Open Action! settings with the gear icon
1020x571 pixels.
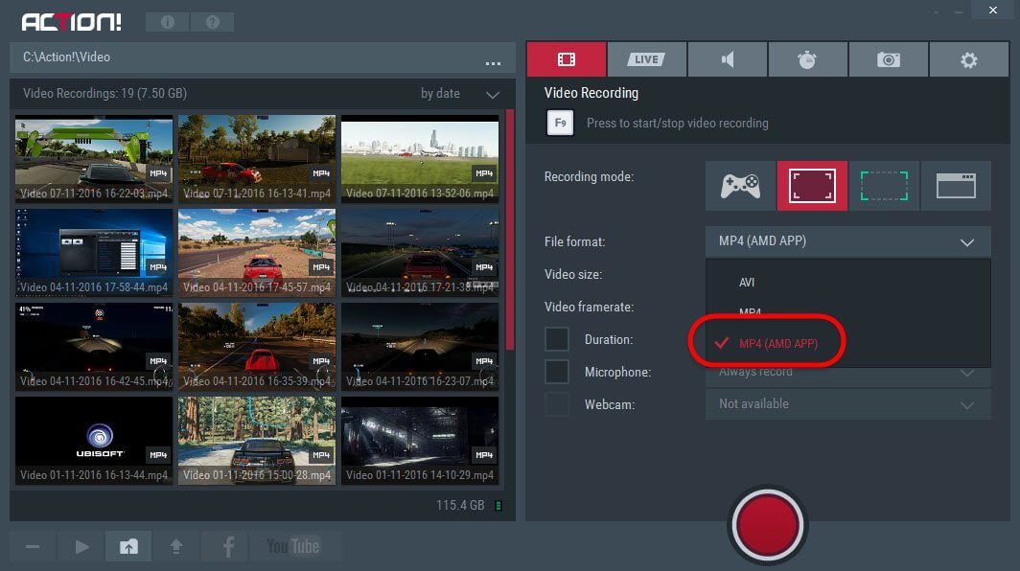[x=969, y=58]
